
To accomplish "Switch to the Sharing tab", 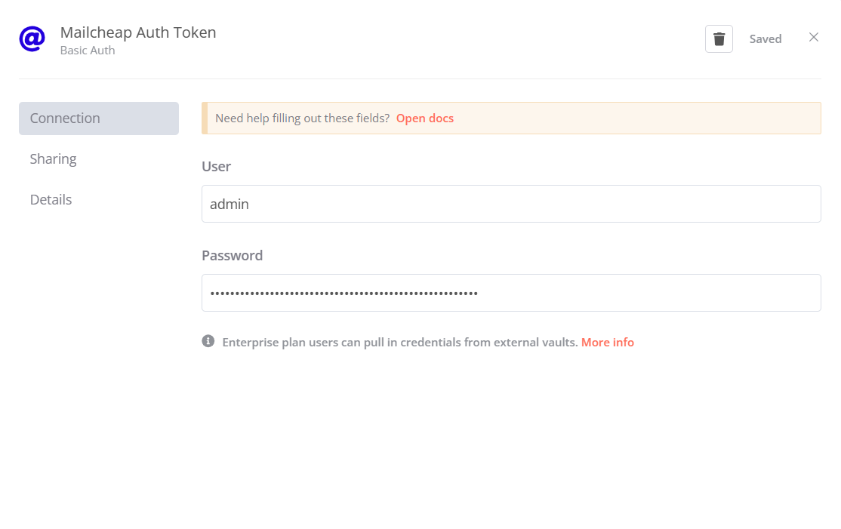I will click(54, 159).
